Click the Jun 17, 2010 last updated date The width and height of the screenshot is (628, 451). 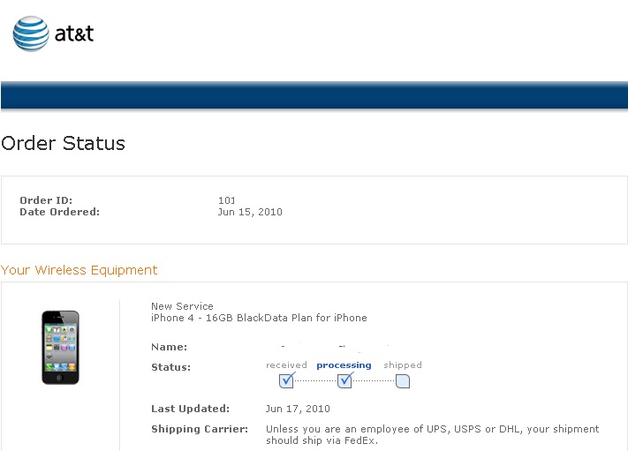(298, 409)
